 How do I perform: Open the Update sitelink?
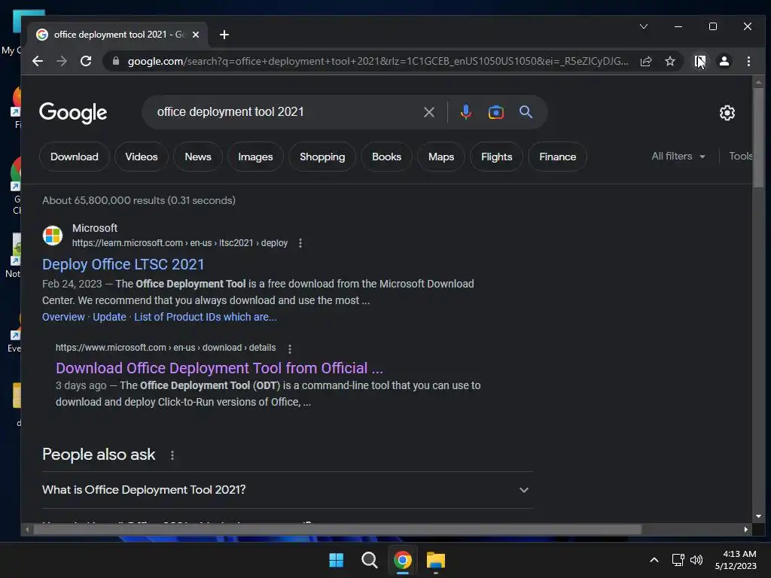109,317
